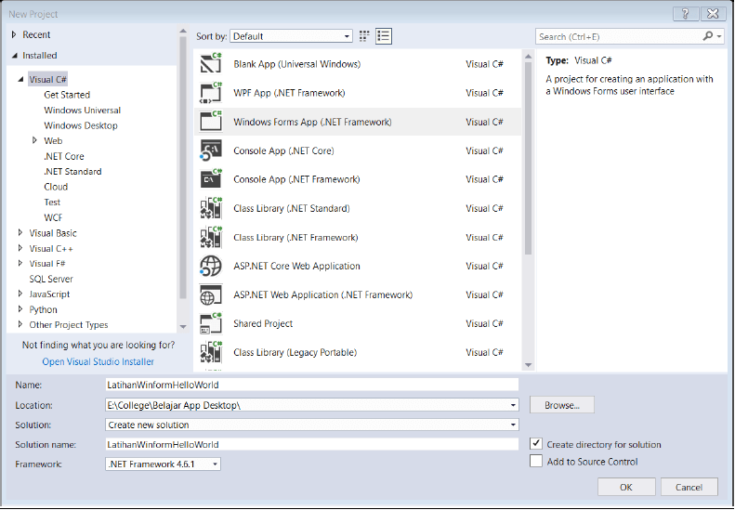Select Class Library (Legacy Portable) text
The width and height of the screenshot is (735, 510).
(x=295, y=352)
